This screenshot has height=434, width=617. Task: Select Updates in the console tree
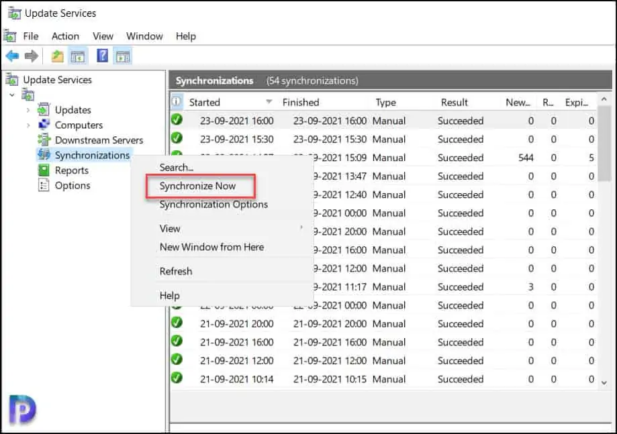(x=73, y=110)
